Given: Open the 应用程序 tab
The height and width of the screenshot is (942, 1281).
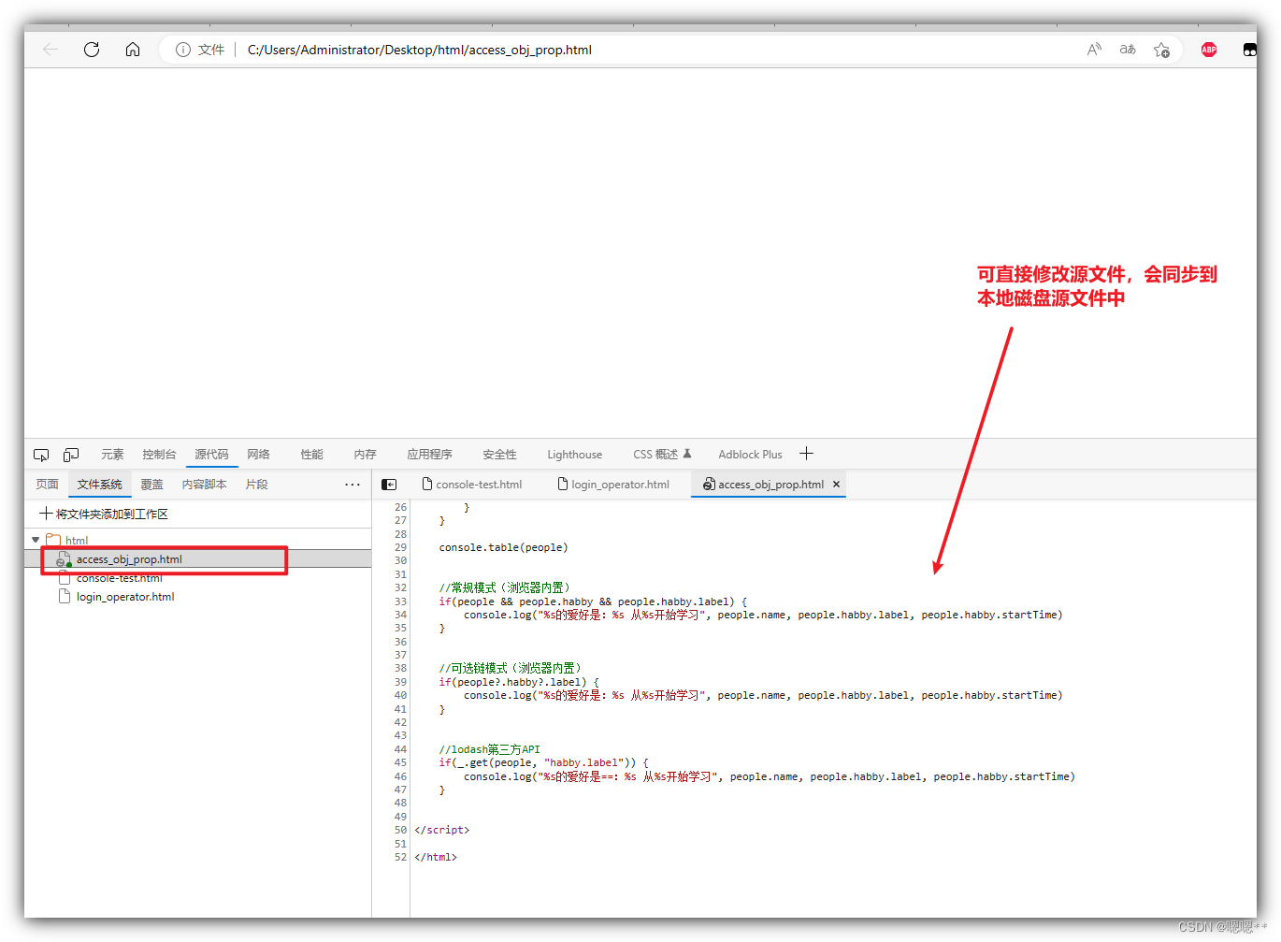Looking at the screenshot, I should click(429, 455).
